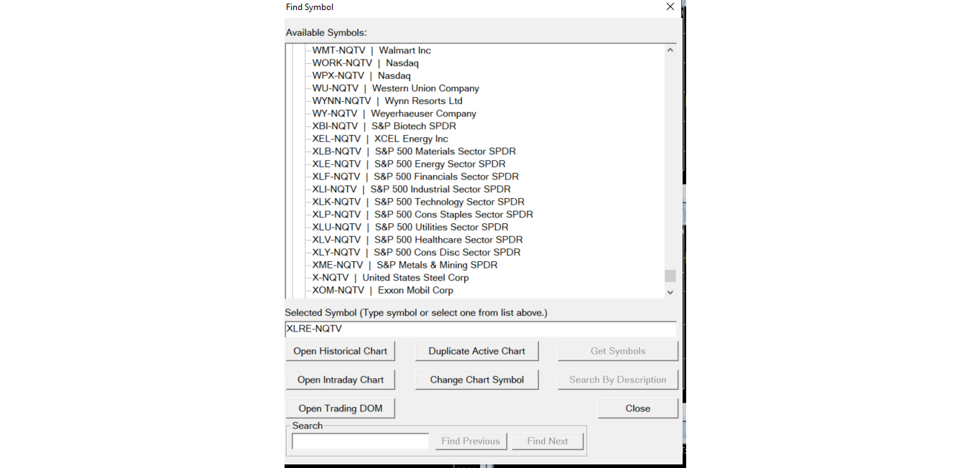The image size is (970, 468).
Task: Select XLI-NQTV Industrial Sector SPDR
Action: [x=411, y=189]
